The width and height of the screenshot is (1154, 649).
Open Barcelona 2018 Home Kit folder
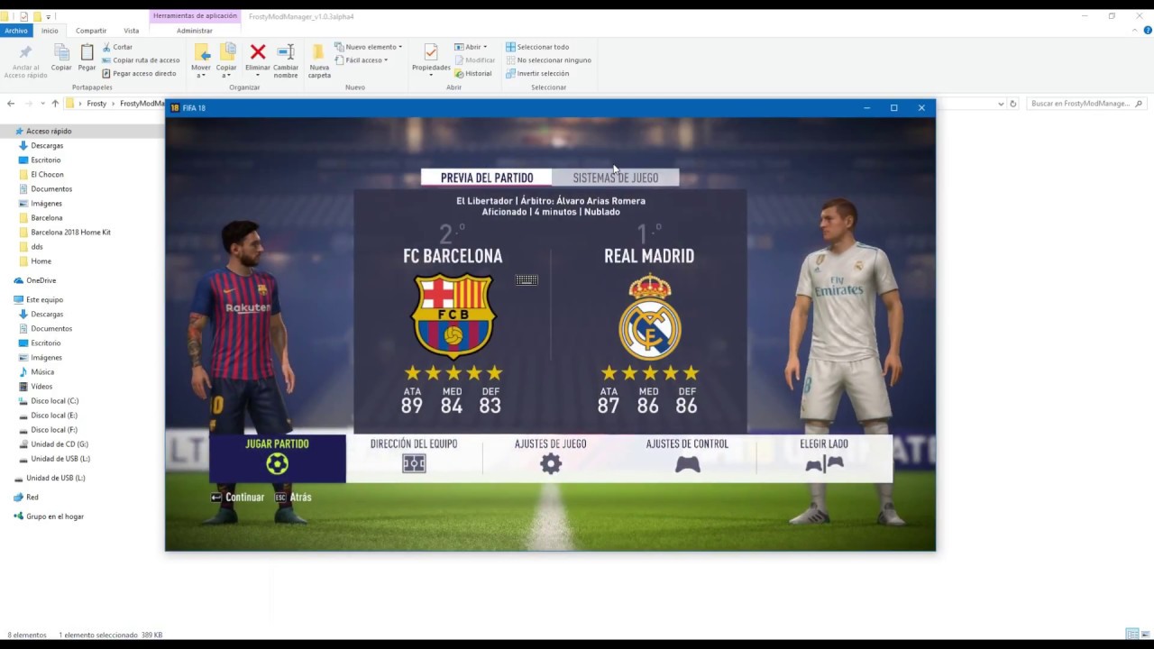[70, 232]
